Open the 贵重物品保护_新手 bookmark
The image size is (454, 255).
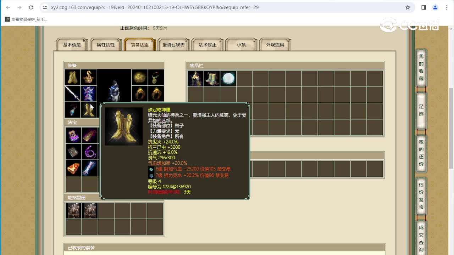tap(26, 19)
